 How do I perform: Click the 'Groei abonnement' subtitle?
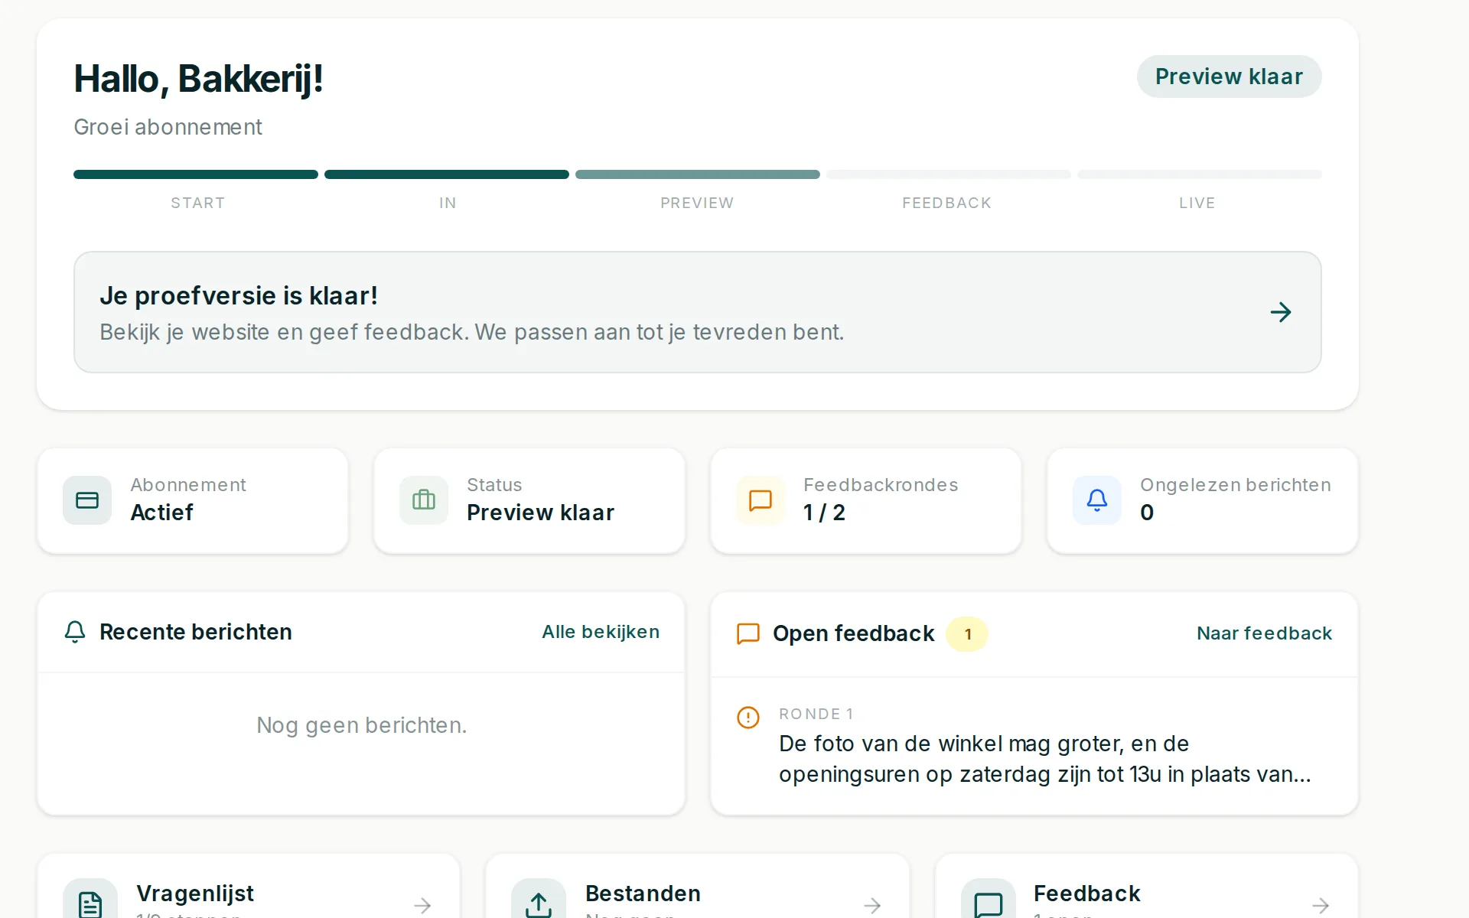tap(168, 127)
